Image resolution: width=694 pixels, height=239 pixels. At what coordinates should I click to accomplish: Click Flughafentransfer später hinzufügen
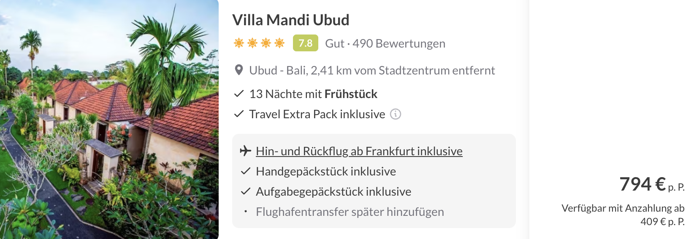(x=350, y=212)
